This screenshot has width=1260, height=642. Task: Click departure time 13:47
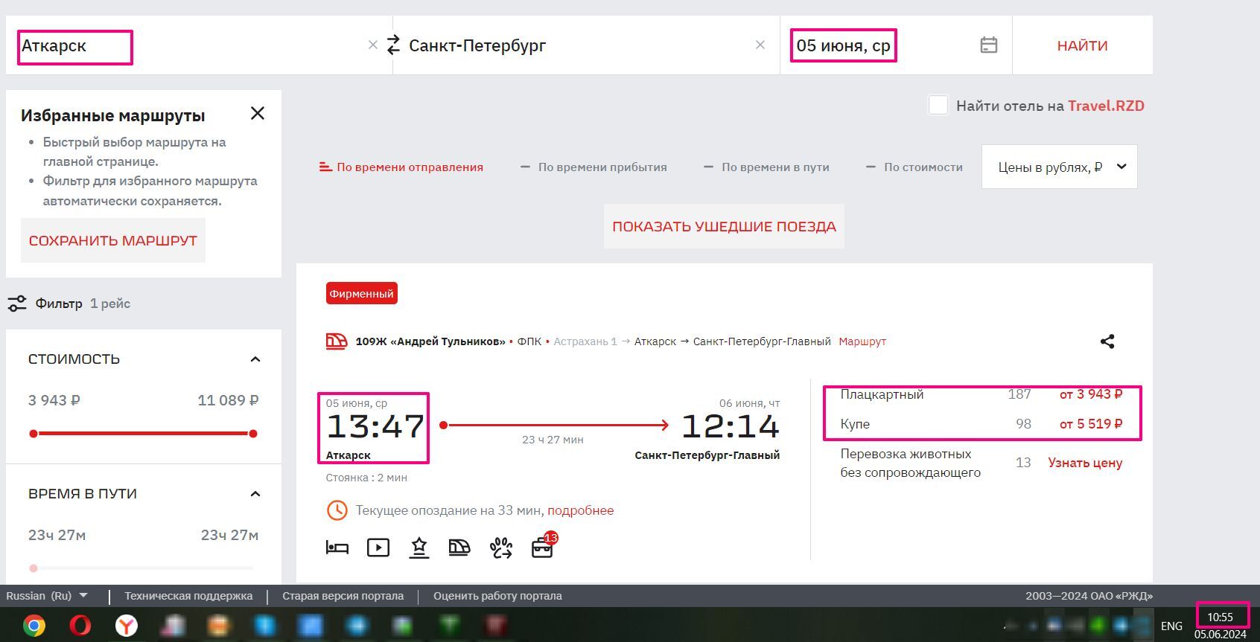tap(375, 426)
